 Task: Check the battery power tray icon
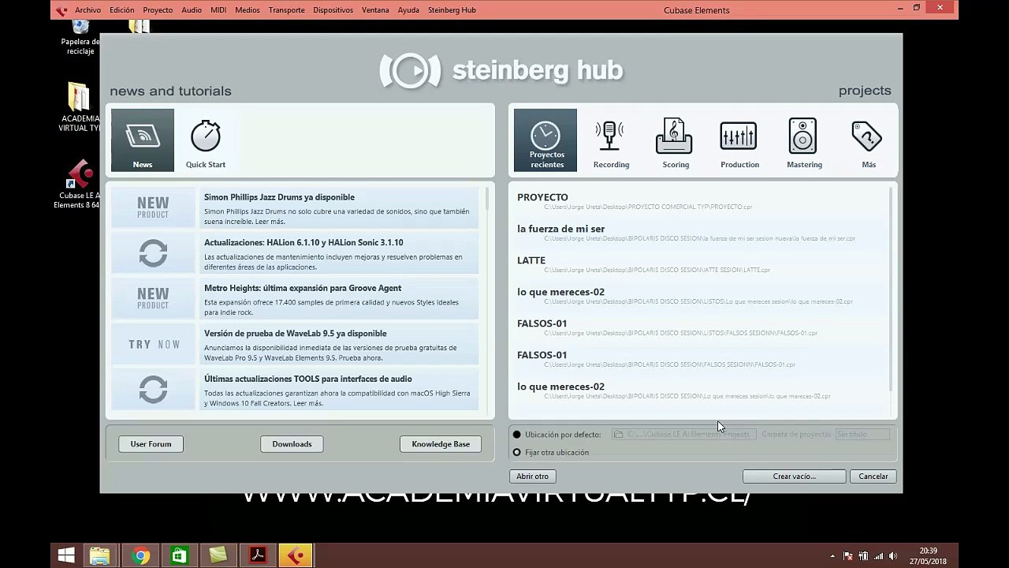[x=863, y=556]
